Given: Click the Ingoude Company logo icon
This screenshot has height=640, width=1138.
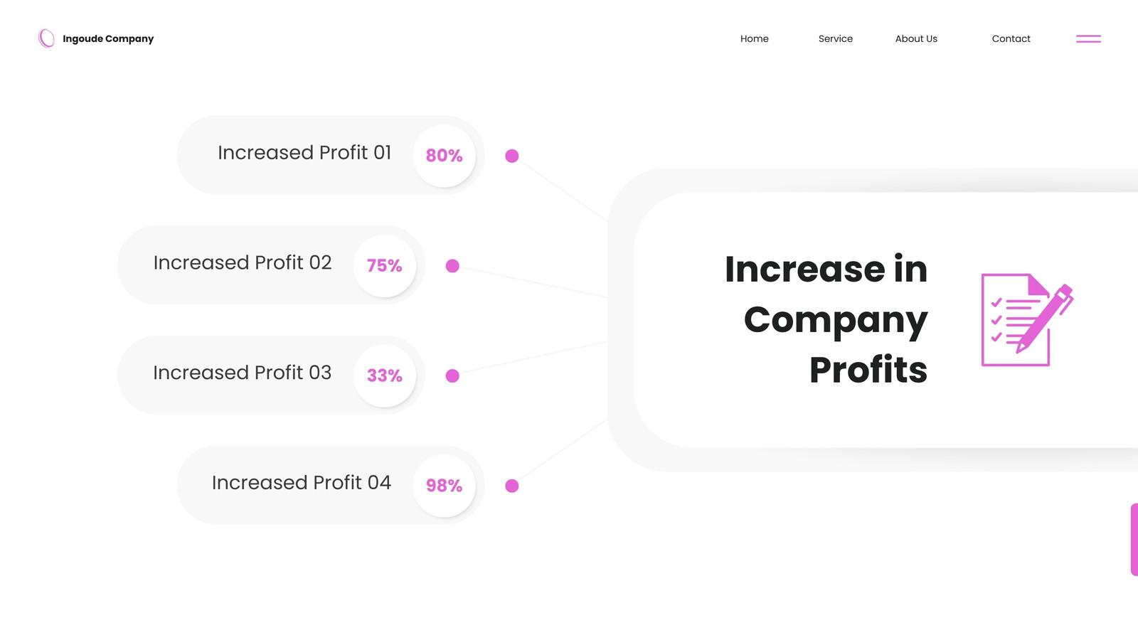Looking at the screenshot, I should (46, 38).
